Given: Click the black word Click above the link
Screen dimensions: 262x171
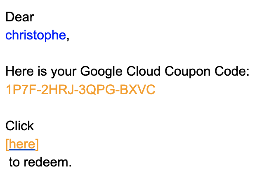Looking at the screenshot, I should (x=19, y=126).
